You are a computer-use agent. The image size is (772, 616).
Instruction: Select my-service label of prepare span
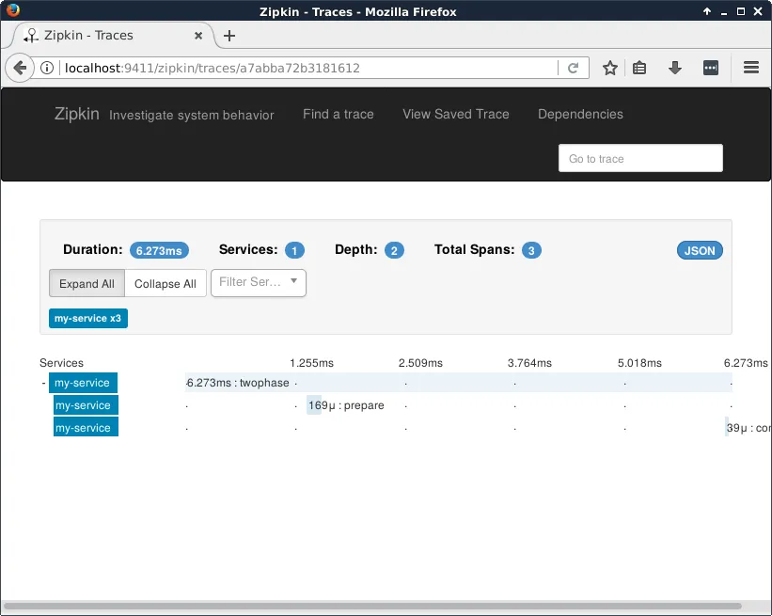click(86, 405)
